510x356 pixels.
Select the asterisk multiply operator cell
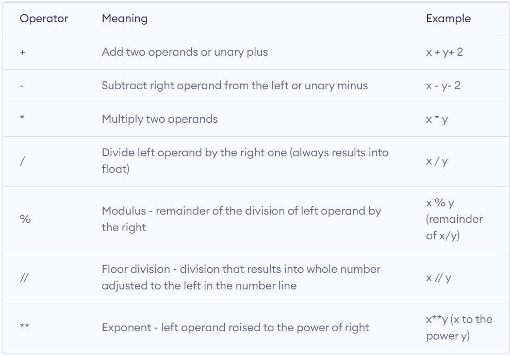tap(22, 118)
